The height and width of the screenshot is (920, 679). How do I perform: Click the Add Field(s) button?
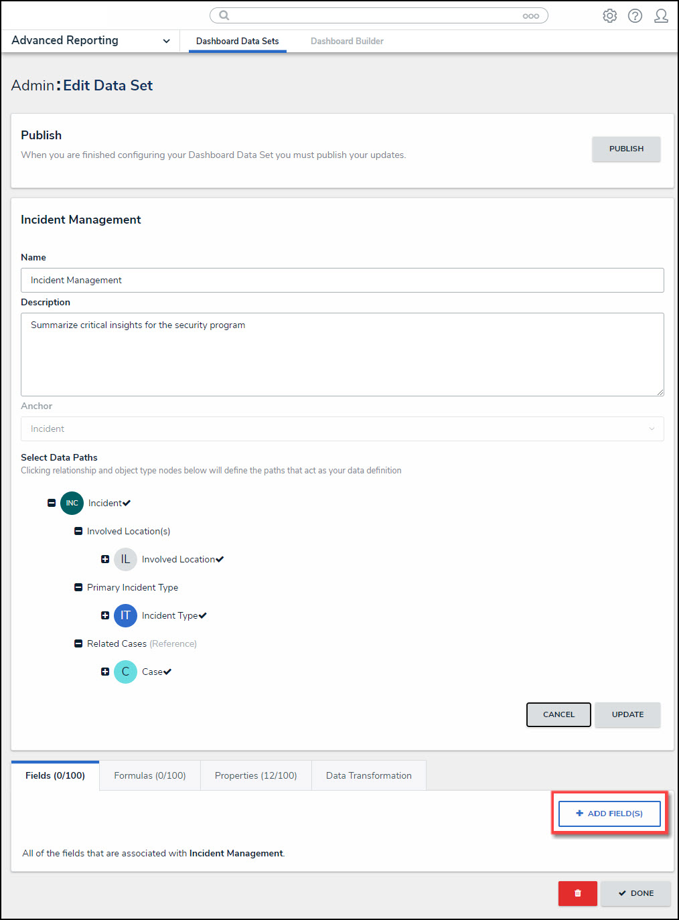point(609,814)
